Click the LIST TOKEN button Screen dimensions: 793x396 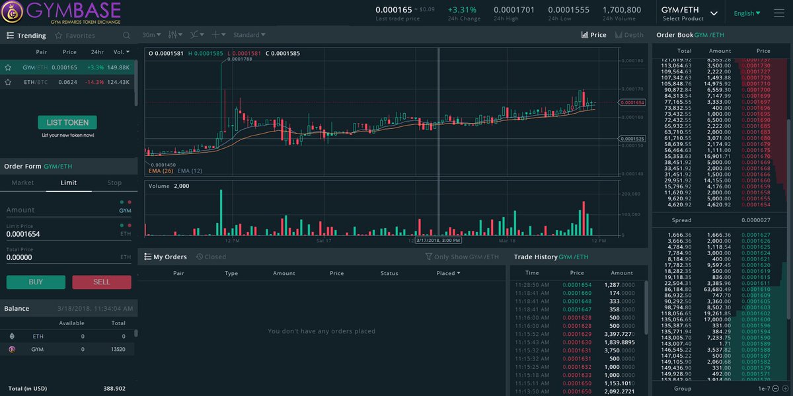tap(67, 122)
